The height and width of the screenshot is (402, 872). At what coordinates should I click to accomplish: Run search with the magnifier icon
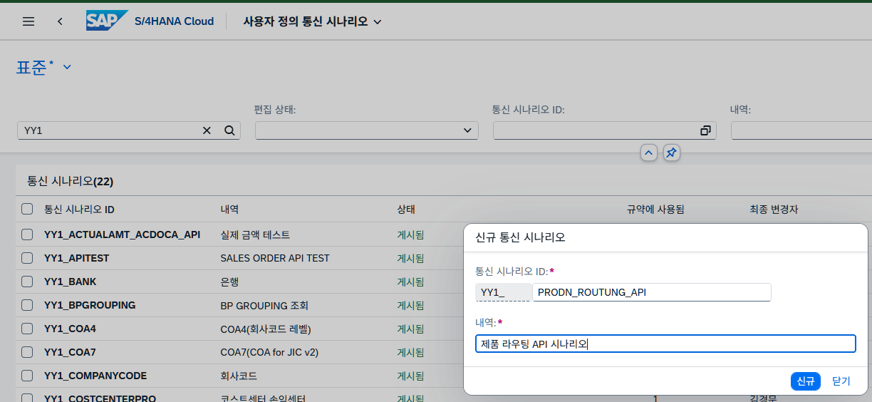[229, 130]
